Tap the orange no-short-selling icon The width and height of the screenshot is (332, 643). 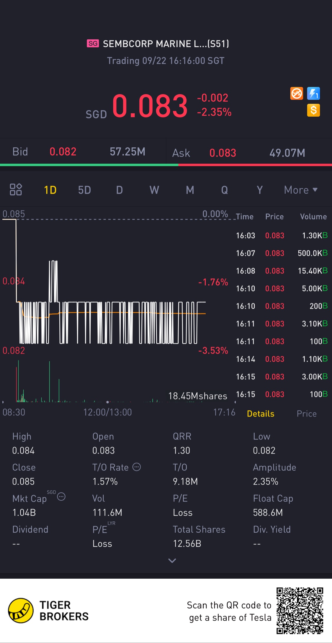(x=297, y=94)
